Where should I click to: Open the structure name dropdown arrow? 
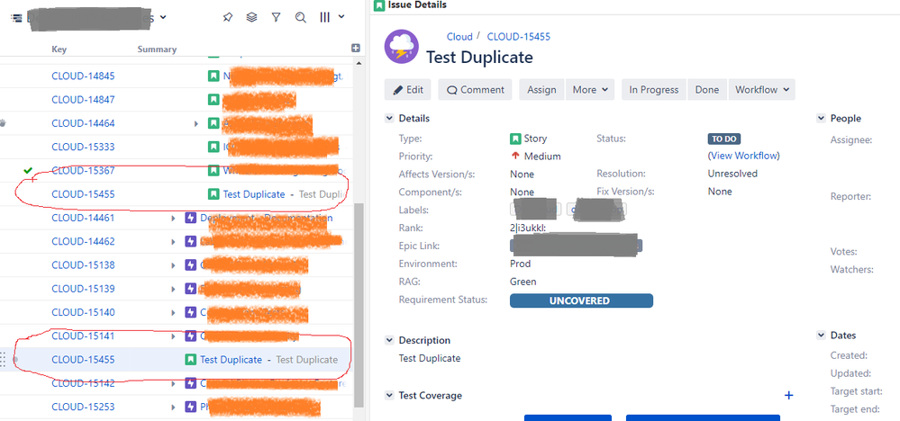coord(163,17)
